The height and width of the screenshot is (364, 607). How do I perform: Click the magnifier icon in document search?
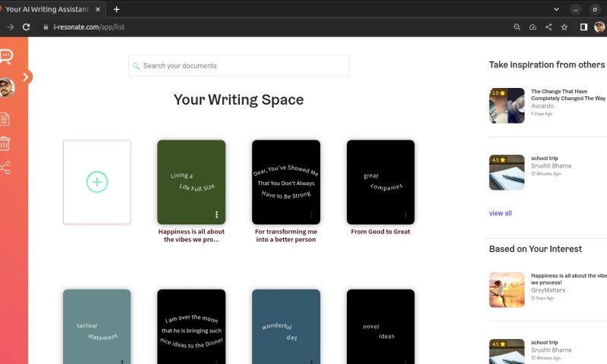(x=136, y=66)
